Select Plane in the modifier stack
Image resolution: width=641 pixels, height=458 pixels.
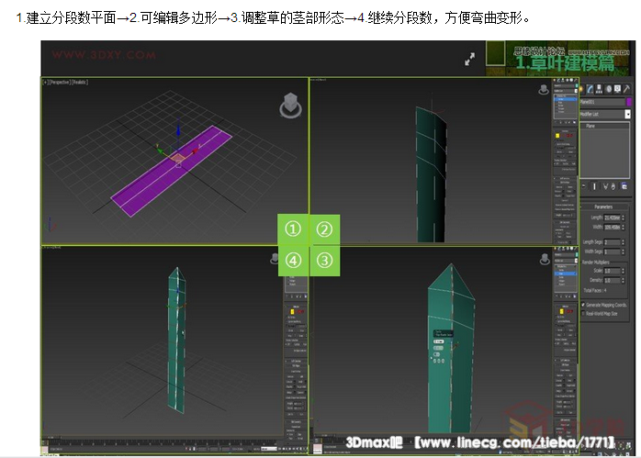590,127
